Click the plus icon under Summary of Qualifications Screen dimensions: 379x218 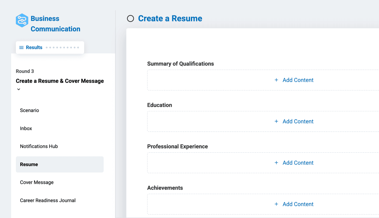point(276,80)
